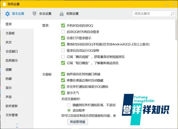Uncheck 订阅“每日精选” option
This screenshot has width=178, height=129.
tap(63, 63)
